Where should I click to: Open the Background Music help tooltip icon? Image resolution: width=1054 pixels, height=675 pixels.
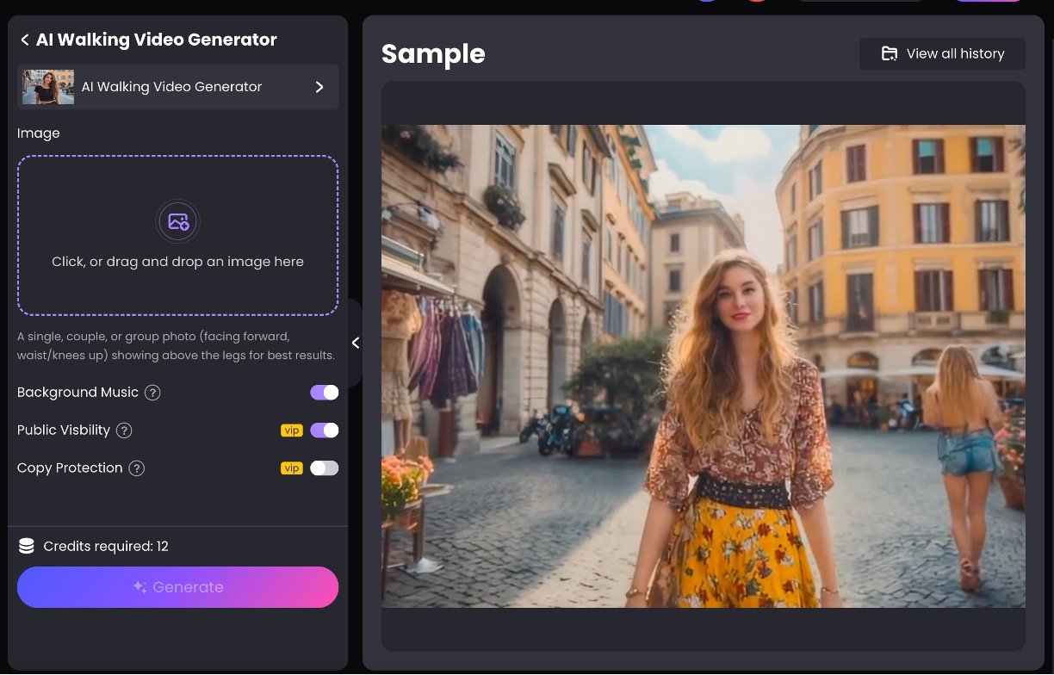pos(152,393)
